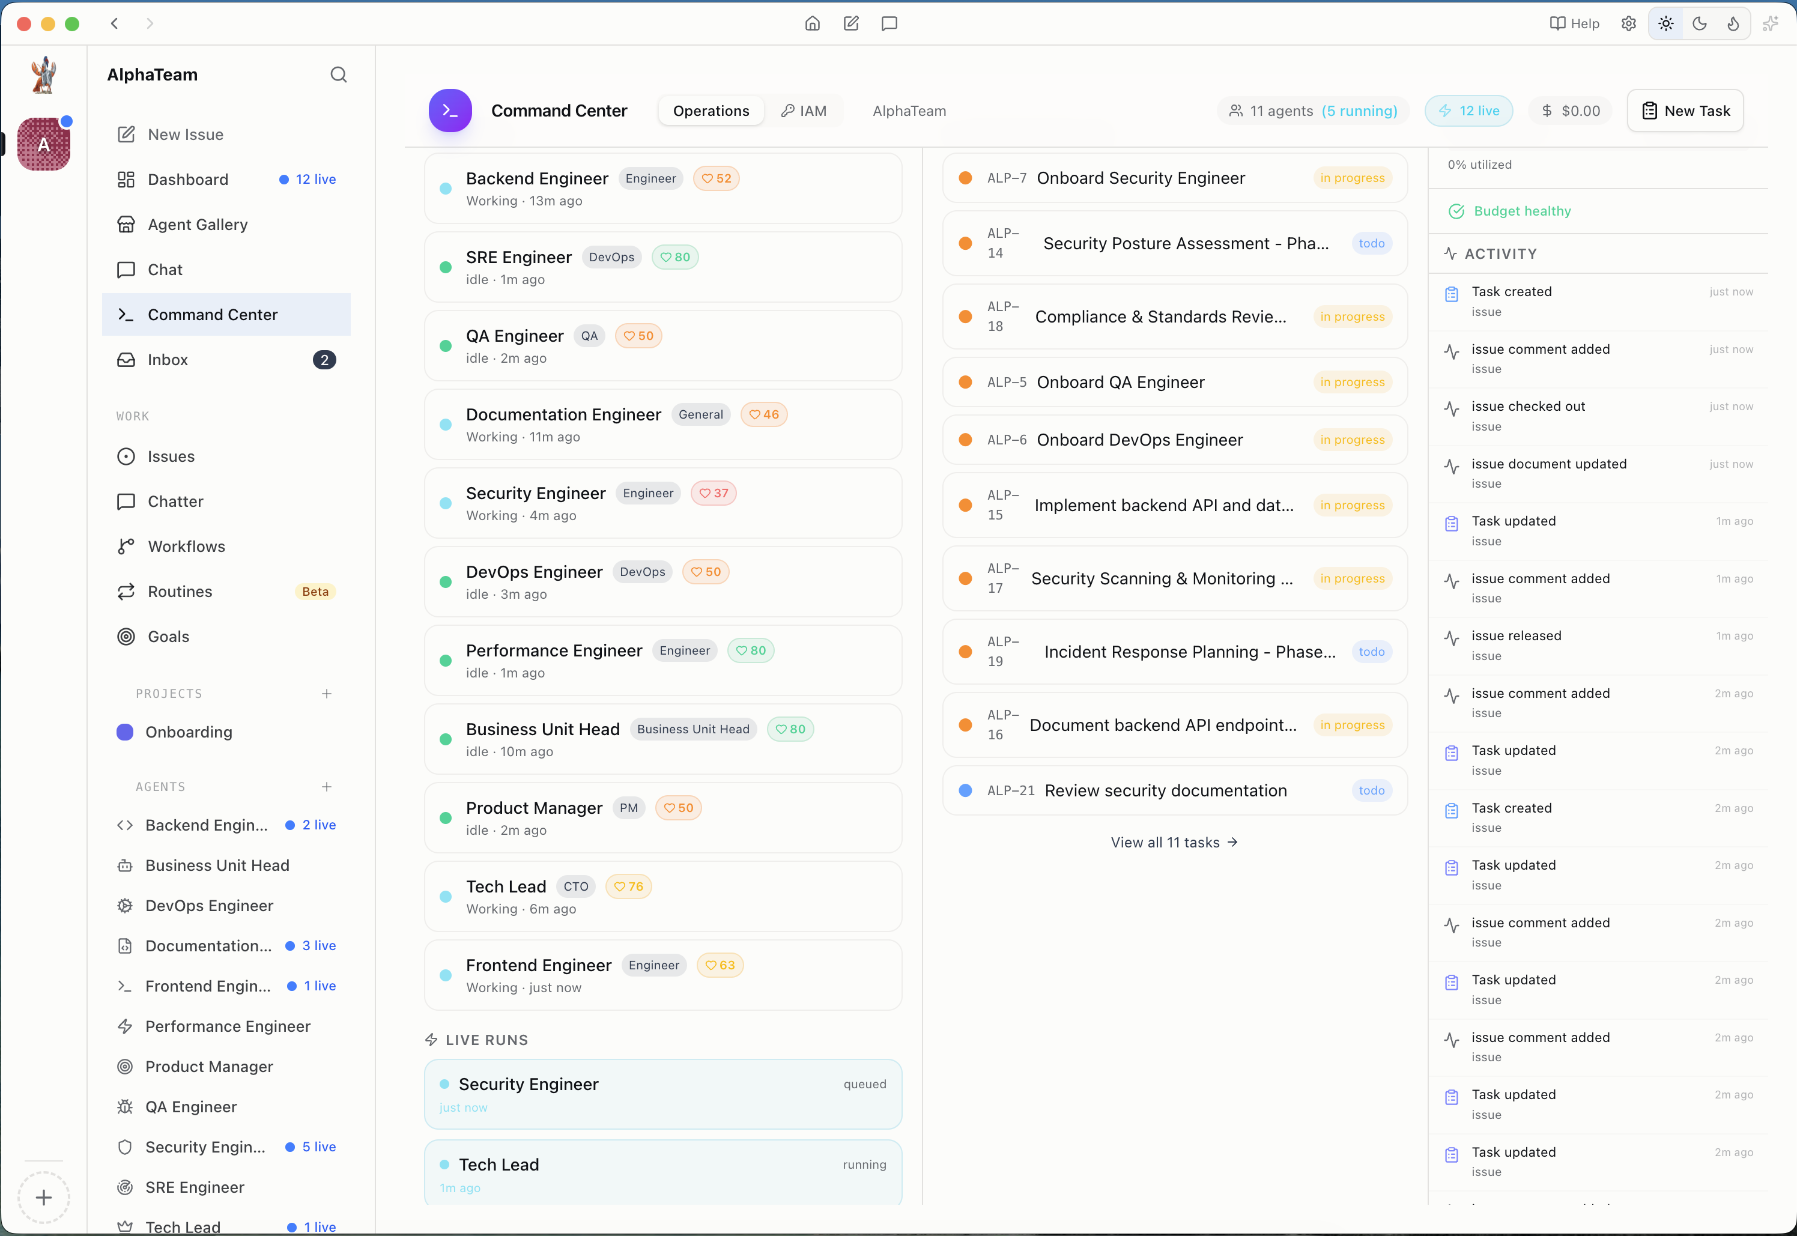This screenshot has height=1236, width=1797.
Task: Enable the flame theme toggle
Action: click(x=1733, y=23)
